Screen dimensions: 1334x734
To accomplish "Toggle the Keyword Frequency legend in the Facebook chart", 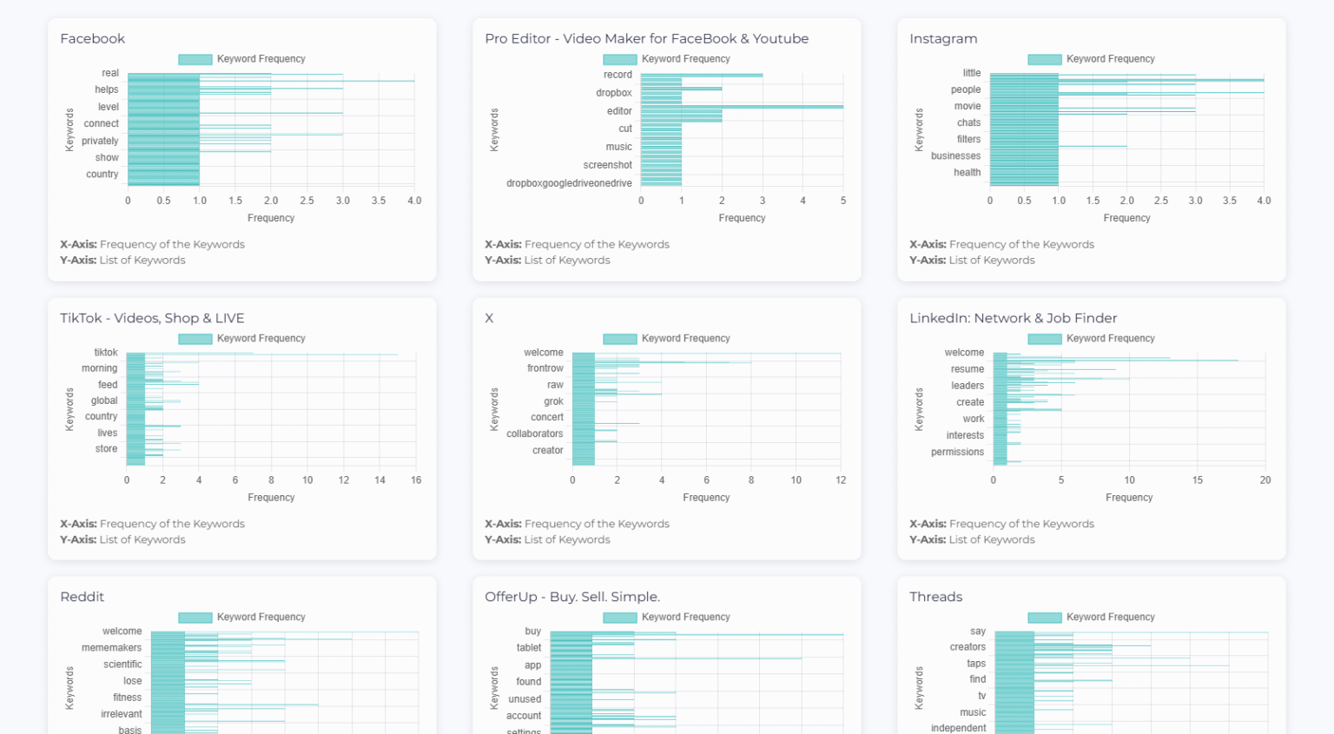I will 242,59.
